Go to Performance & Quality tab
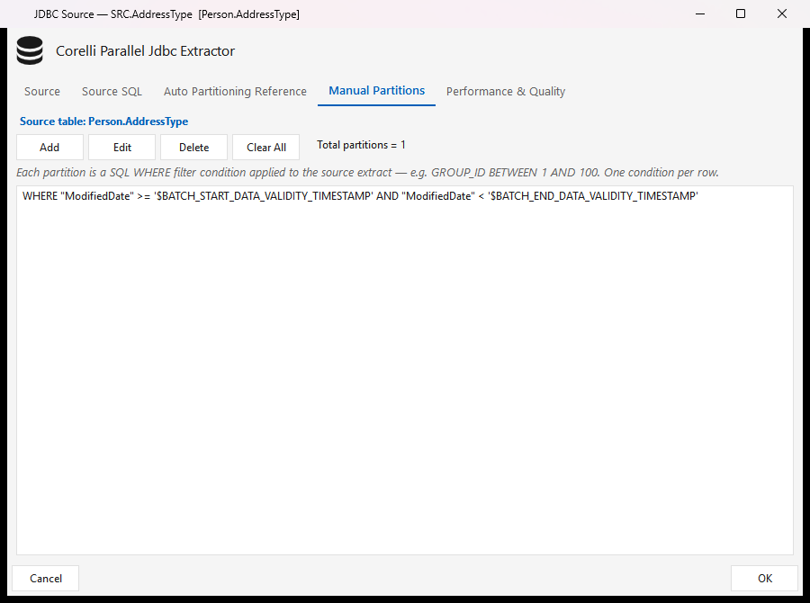Screen dimensions: 810x603 pyautogui.click(x=506, y=92)
